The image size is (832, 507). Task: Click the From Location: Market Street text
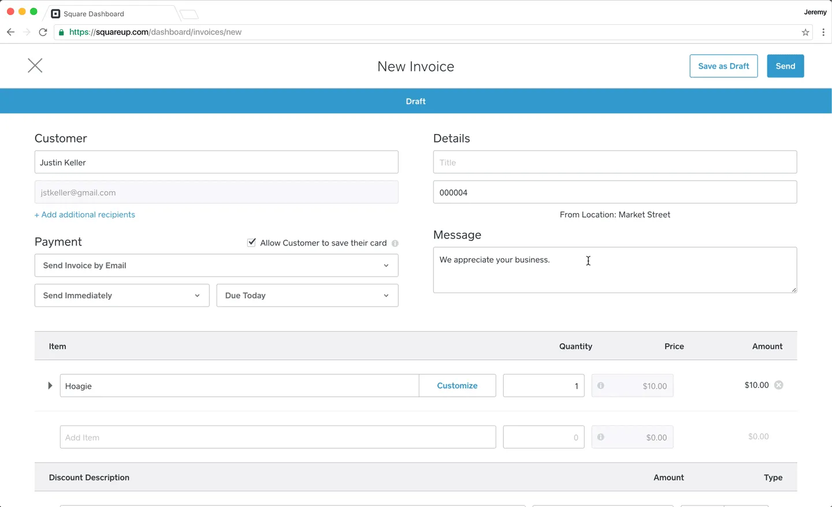(615, 215)
